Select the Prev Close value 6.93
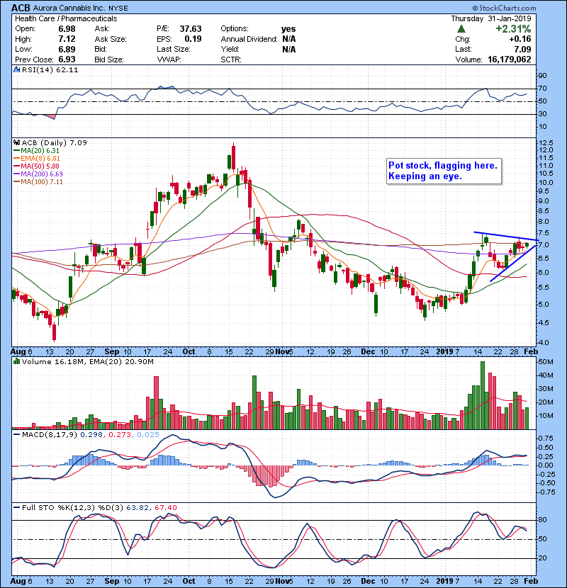Viewport: 567px width, 588px height. click(67, 60)
